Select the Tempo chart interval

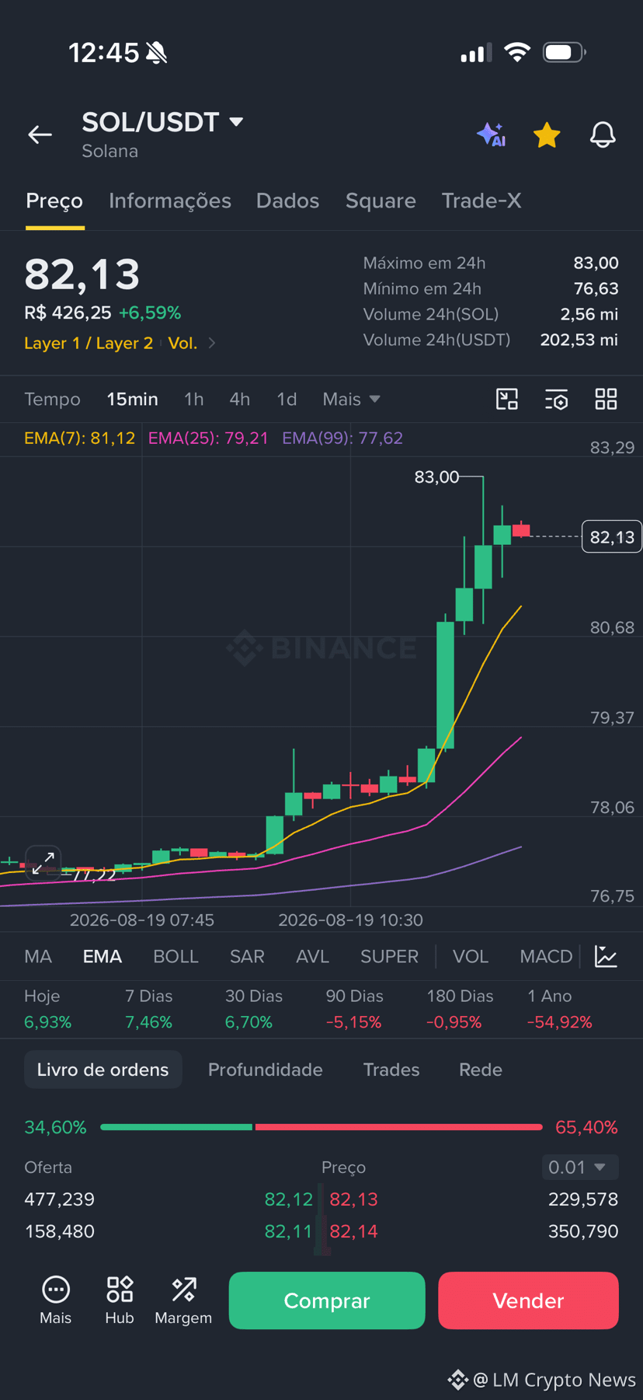pos(52,399)
